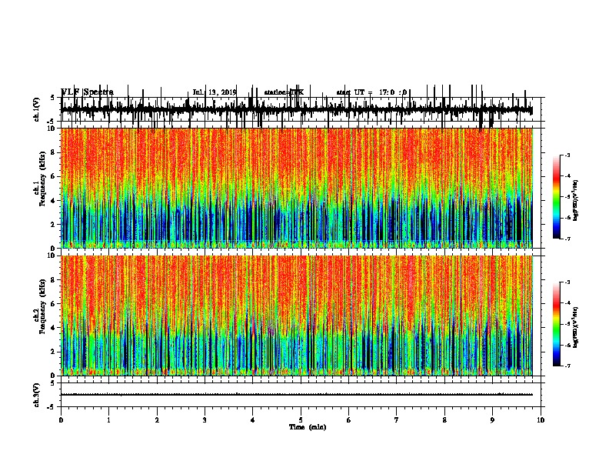609x471 pixels.
Task: Click the "0" frequency tick of ch.2 spectrogram
Action: (53, 376)
